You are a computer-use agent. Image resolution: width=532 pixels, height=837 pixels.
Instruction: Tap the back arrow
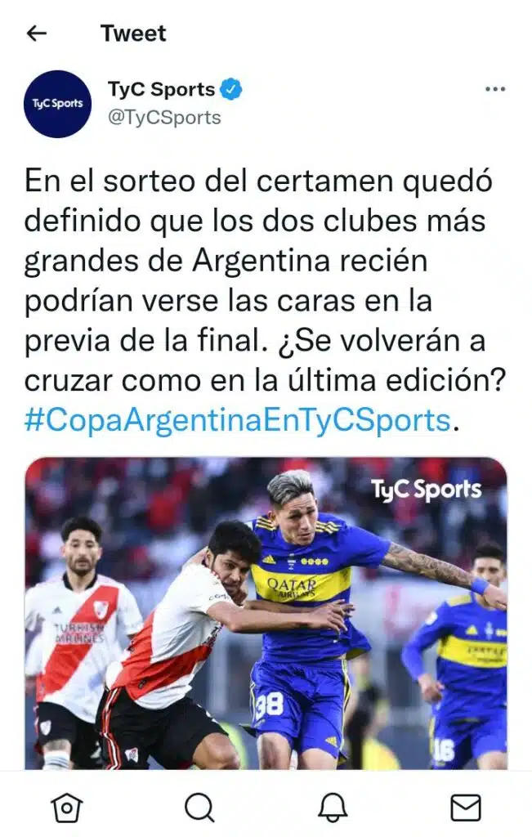pyautogui.click(x=36, y=34)
